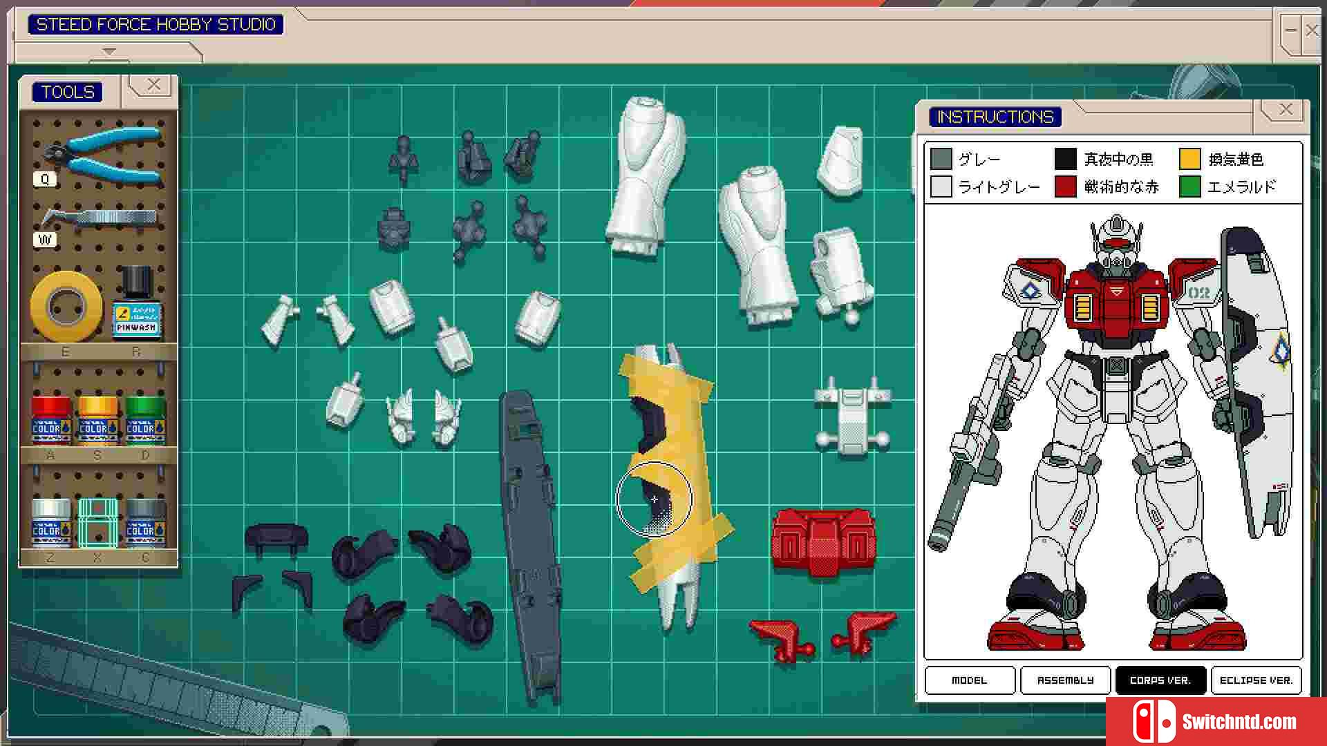Close the Tools panel
The height and width of the screenshot is (746, 1327).
click(x=153, y=85)
